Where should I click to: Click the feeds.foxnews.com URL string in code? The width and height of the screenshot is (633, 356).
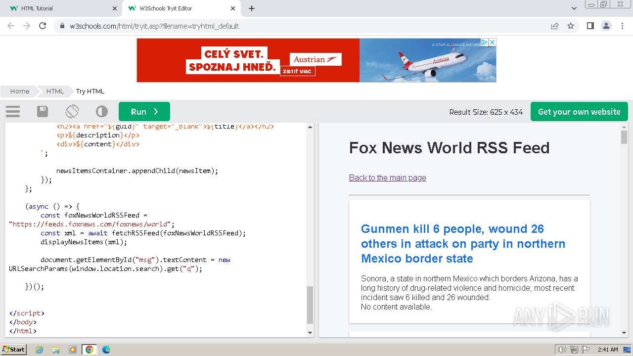pos(91,224)
